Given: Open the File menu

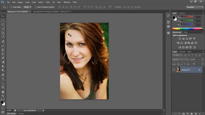Looking at the screenshot, I should pyautogui.click(x=8, y=2).
